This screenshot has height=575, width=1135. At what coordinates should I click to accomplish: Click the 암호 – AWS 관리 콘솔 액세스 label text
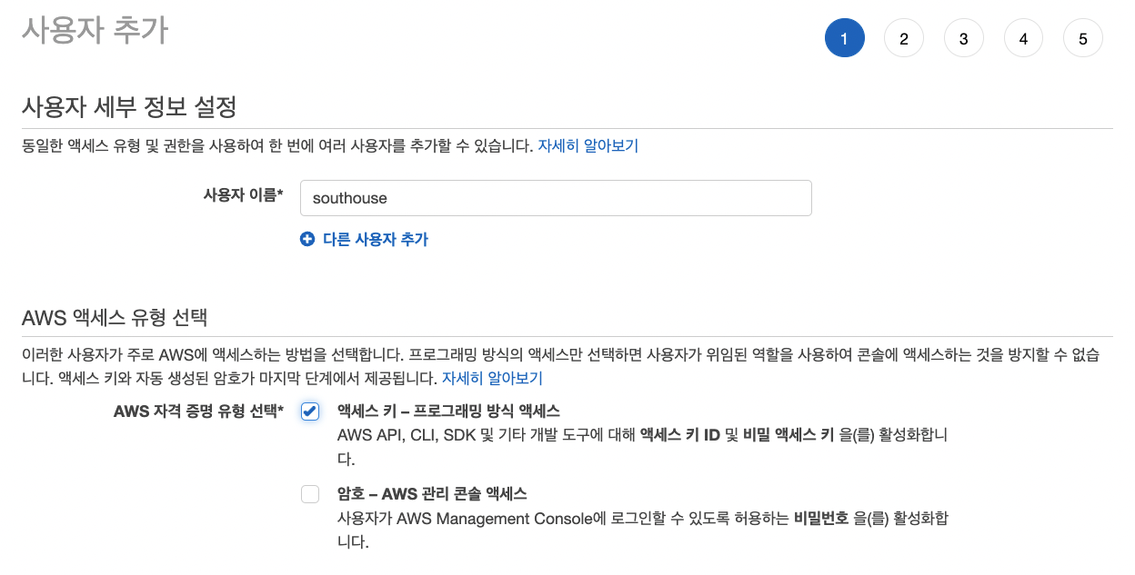click(x=432, y=494)
